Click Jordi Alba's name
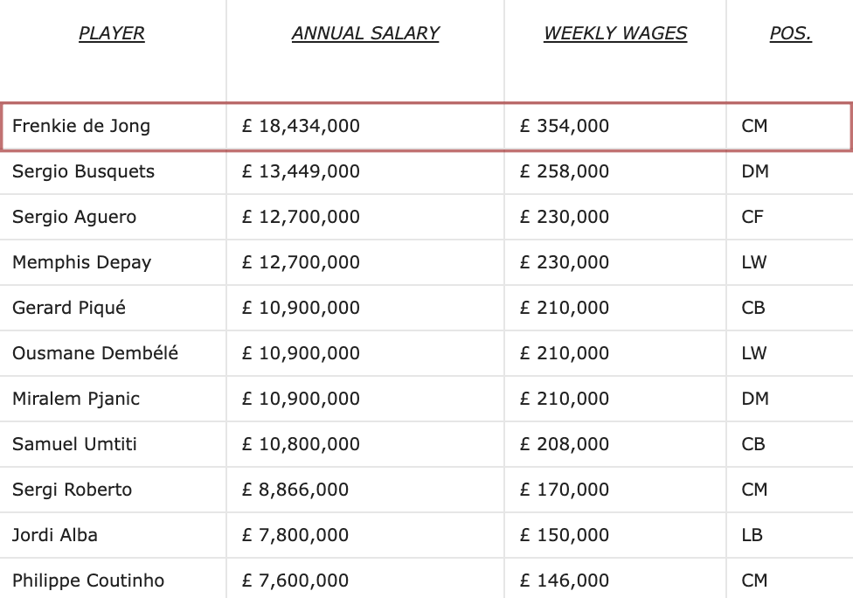This screenshot has width=853, height=598. point(55,535)
